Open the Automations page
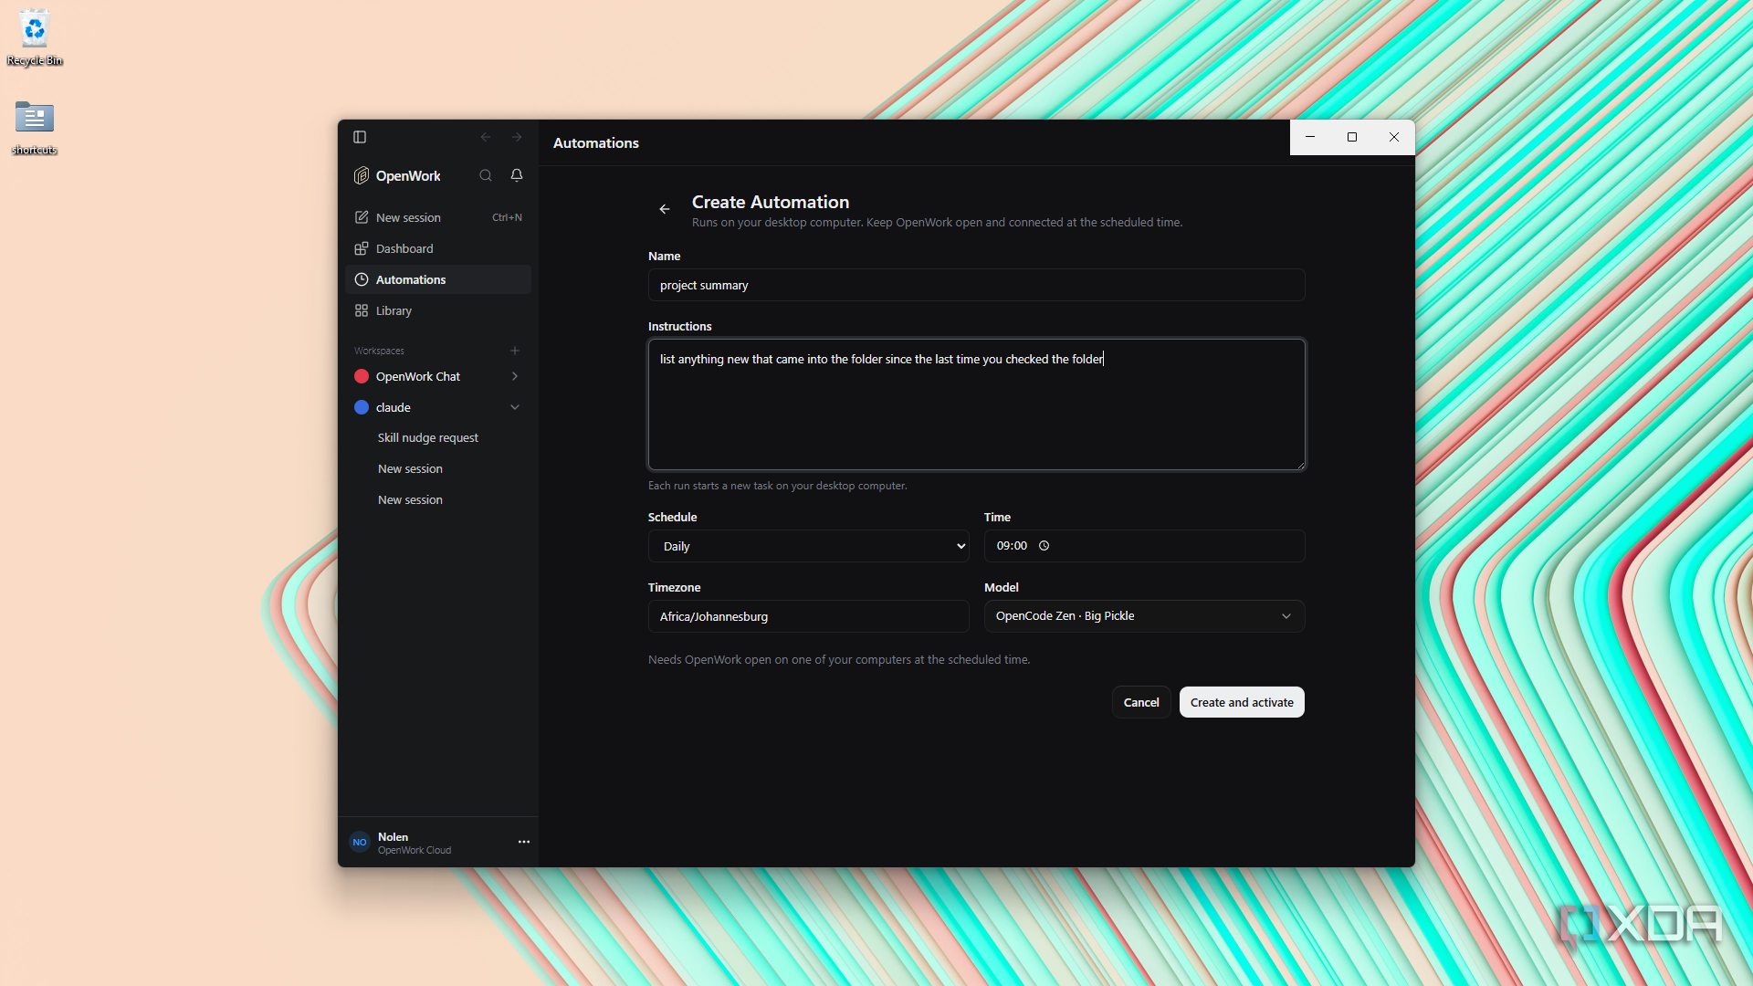This screenshot has width=1753, height=986. [438, 279]
